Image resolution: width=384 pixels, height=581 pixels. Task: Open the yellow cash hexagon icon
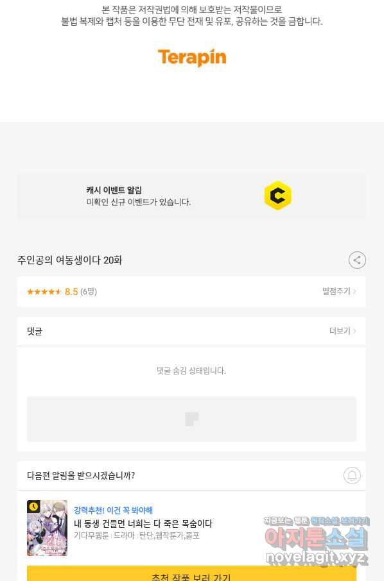click(277, 196)
